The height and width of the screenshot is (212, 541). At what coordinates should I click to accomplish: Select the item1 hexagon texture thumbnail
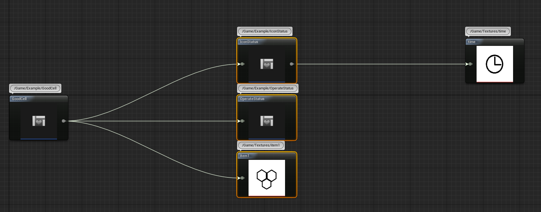click(267, 178)
